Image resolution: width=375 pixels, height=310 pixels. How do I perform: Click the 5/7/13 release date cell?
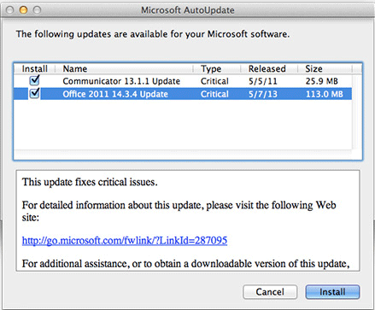(x=263, y=94)
